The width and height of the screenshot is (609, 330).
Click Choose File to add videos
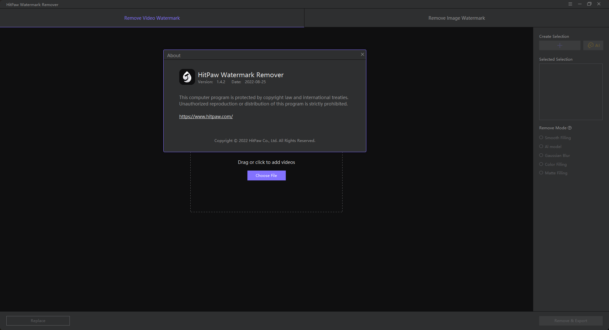[x=266, y=176]
